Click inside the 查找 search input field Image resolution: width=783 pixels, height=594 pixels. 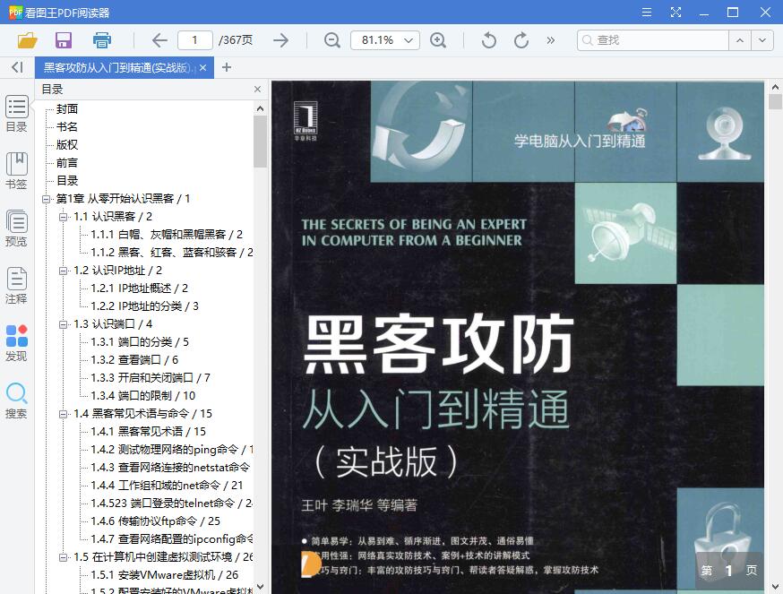click(x=654, y=40)
